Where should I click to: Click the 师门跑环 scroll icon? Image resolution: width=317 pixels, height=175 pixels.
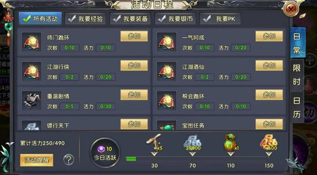coord(31,42)
